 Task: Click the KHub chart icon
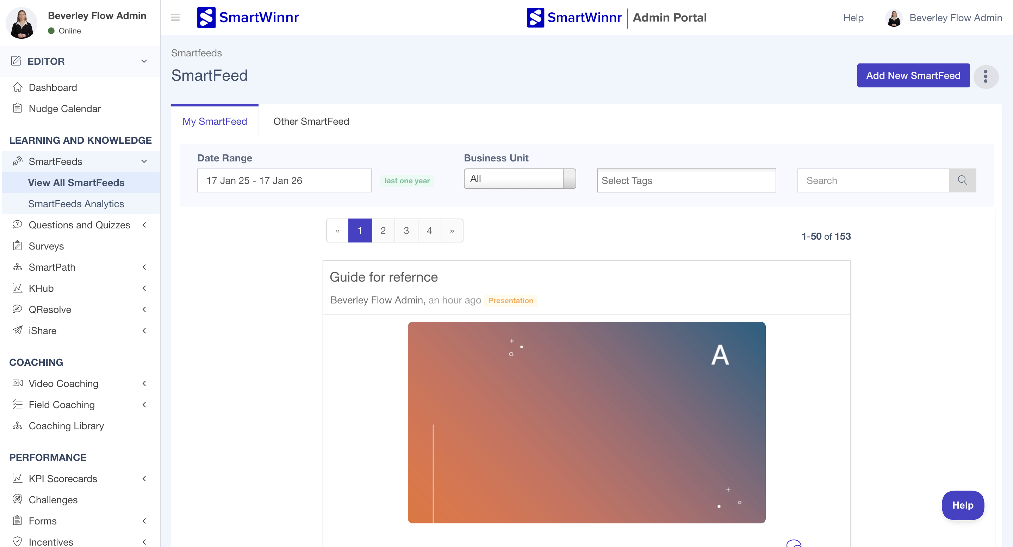click(17, 288)
